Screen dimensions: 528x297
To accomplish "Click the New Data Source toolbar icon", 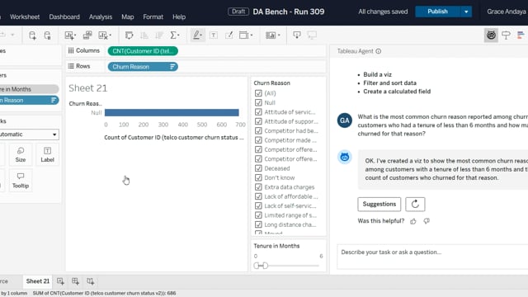I will [32, 35].
